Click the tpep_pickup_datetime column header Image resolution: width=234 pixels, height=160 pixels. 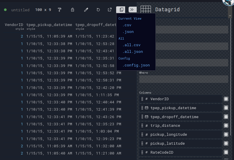49,25
